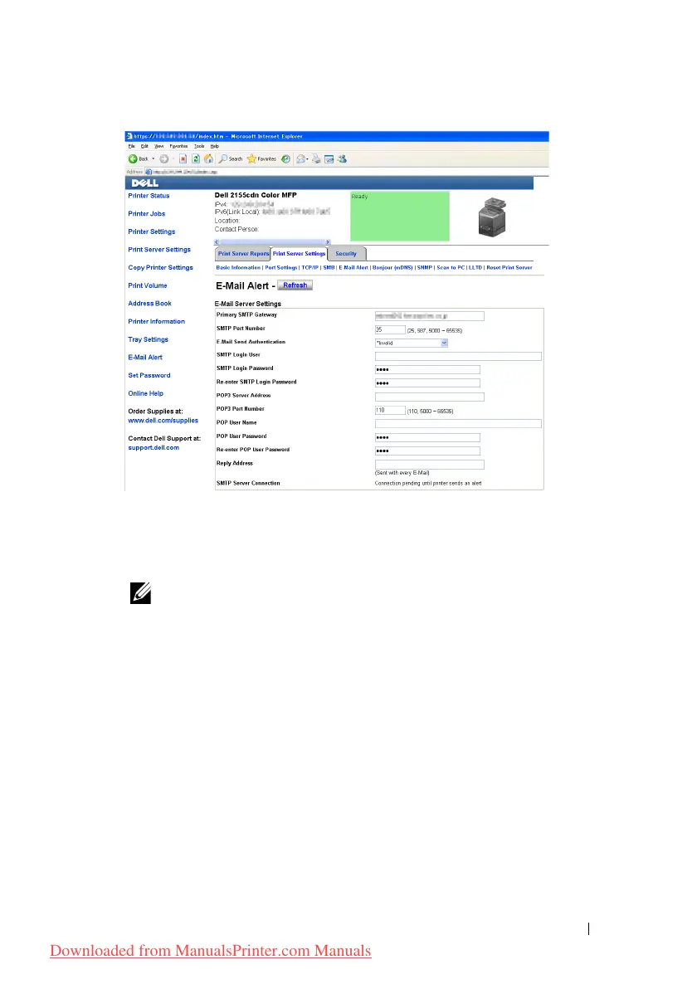Open Printer Status in sidebar
The height and width of the screenshot is (989, 697).
pyautogui.click(x=149, y=196)
